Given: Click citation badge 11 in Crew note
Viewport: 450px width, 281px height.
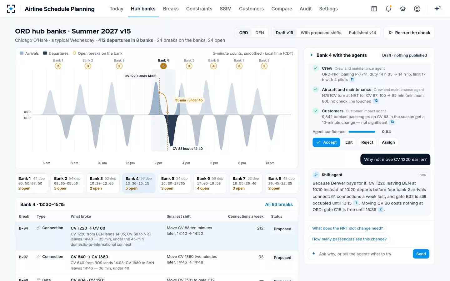Looking at the screenshot, I should tap(352, 80).
